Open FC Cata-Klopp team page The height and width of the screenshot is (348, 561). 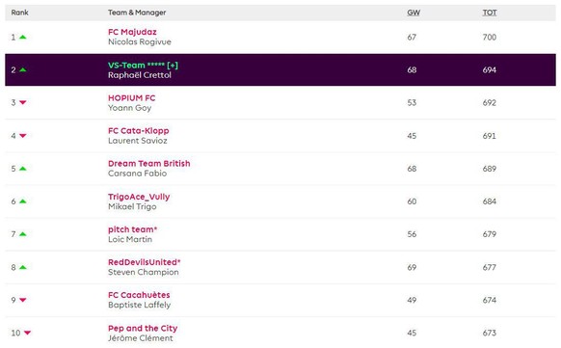point(138,130)
